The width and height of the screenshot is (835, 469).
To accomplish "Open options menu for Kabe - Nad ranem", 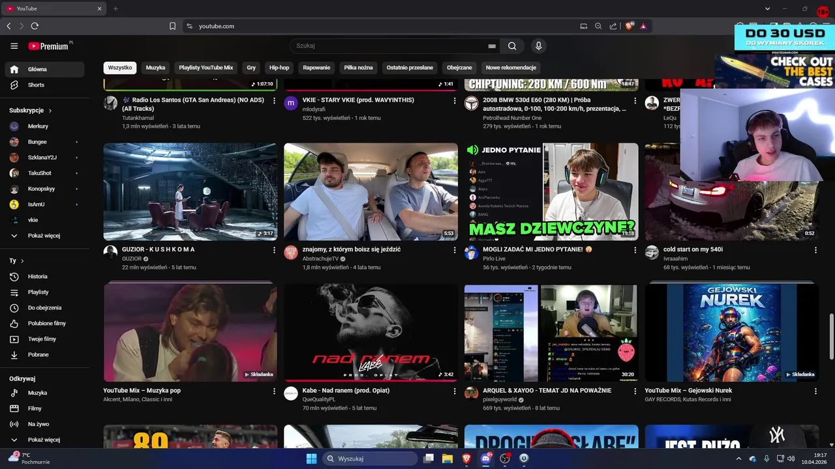I will 455,391.
